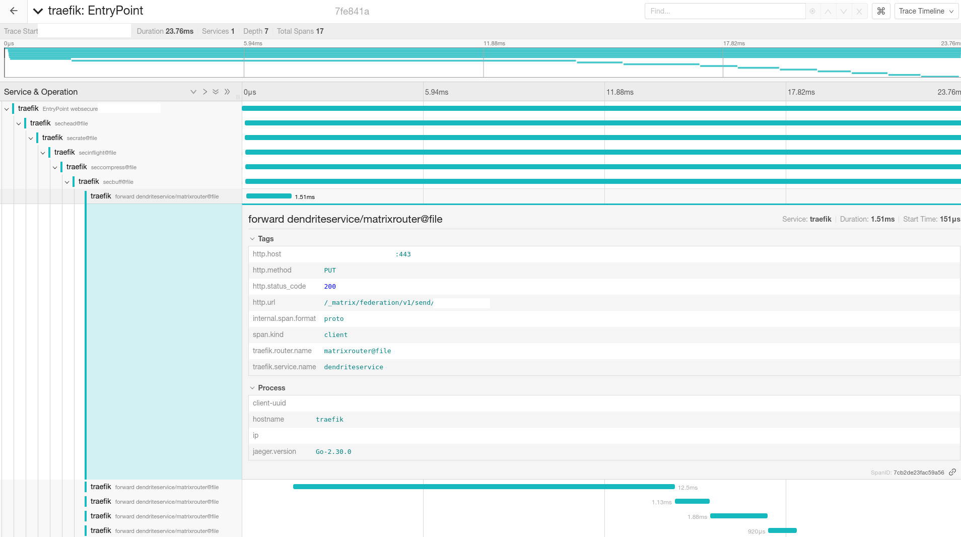Click the Total Spans 17 header stat
Image resolution: width=961 pixels, height=537 pixels.
click(300, 31)
